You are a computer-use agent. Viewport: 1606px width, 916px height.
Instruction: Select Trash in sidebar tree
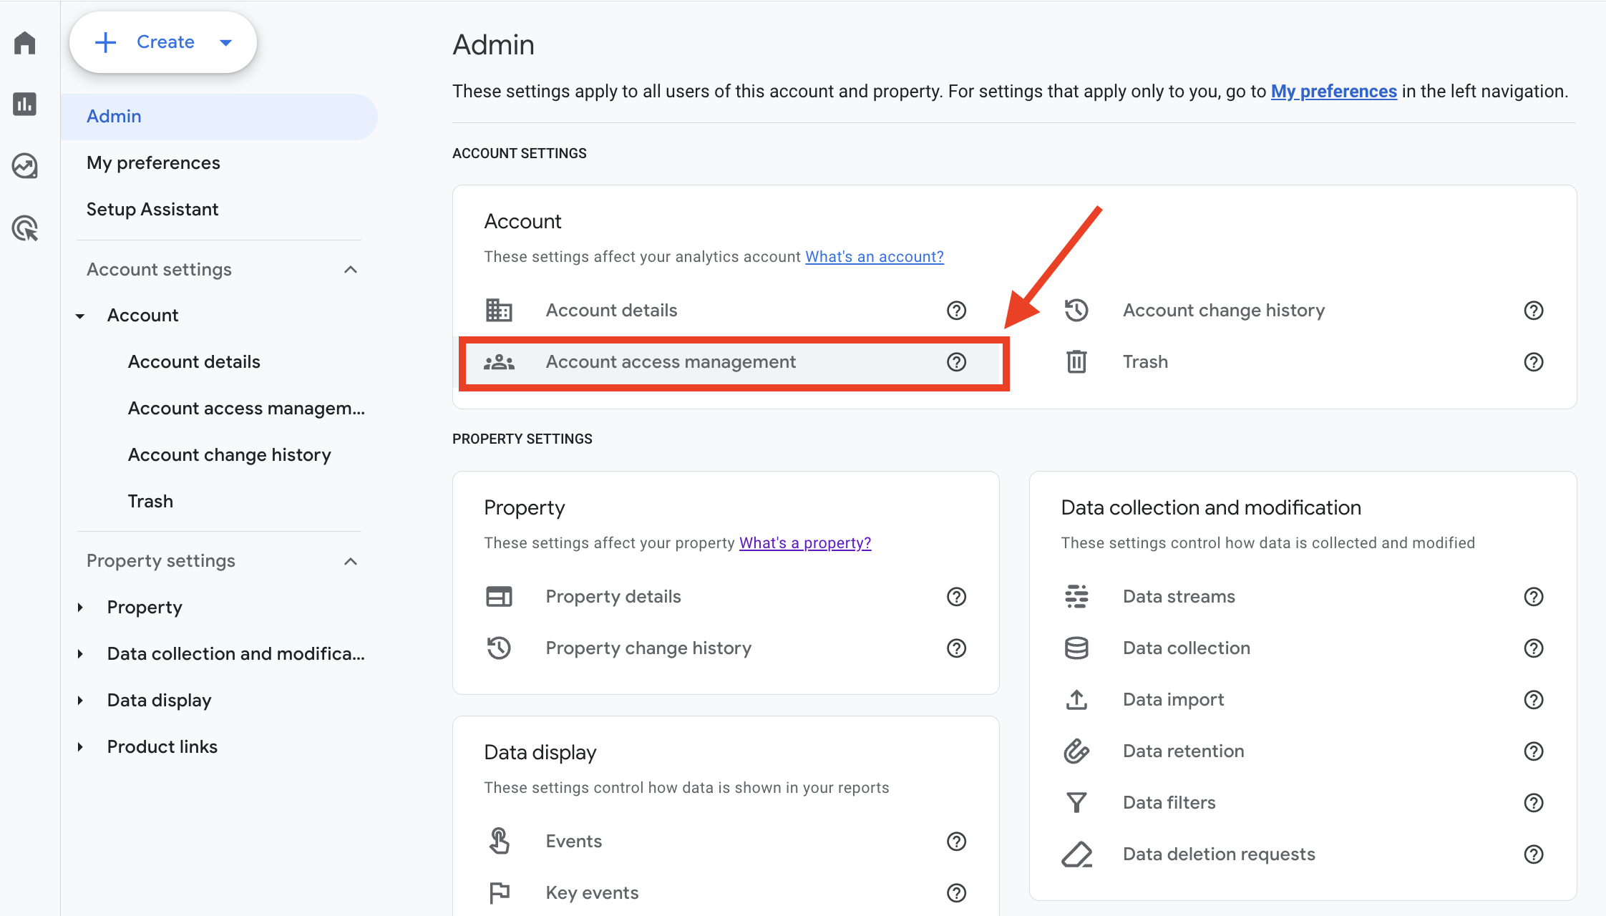(150, 502)
